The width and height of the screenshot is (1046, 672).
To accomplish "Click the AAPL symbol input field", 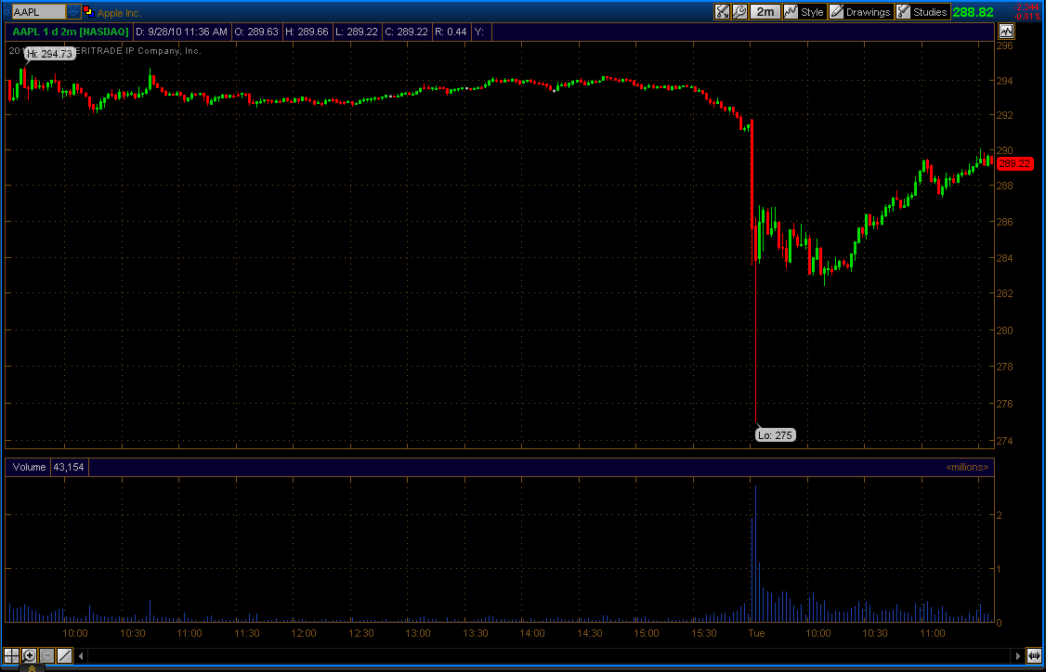I will point(39,11).
